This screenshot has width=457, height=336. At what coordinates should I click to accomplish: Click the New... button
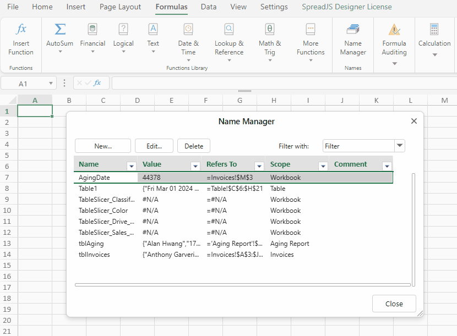click(x=103, y=146)
